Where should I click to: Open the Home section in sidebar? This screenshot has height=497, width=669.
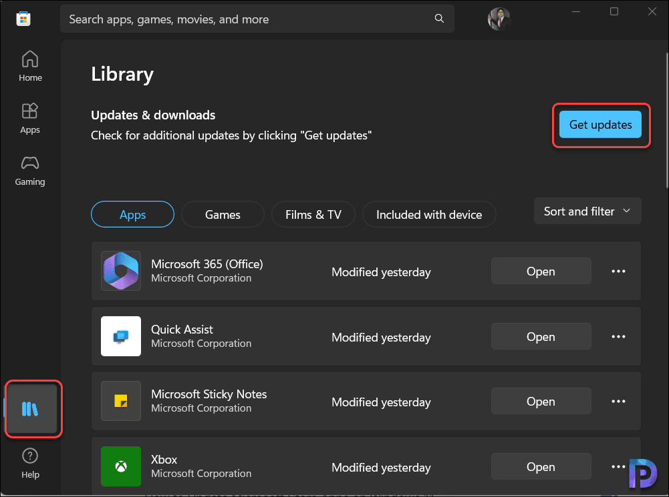click(x=30, y=65)
